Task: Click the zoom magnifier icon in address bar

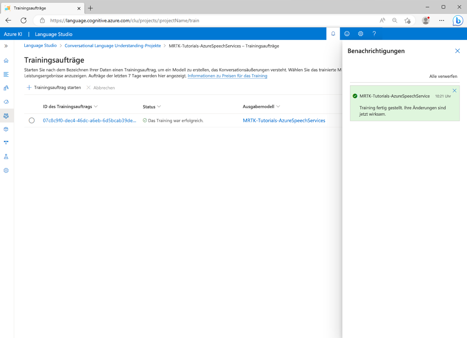Action: [x=395, y=21]
